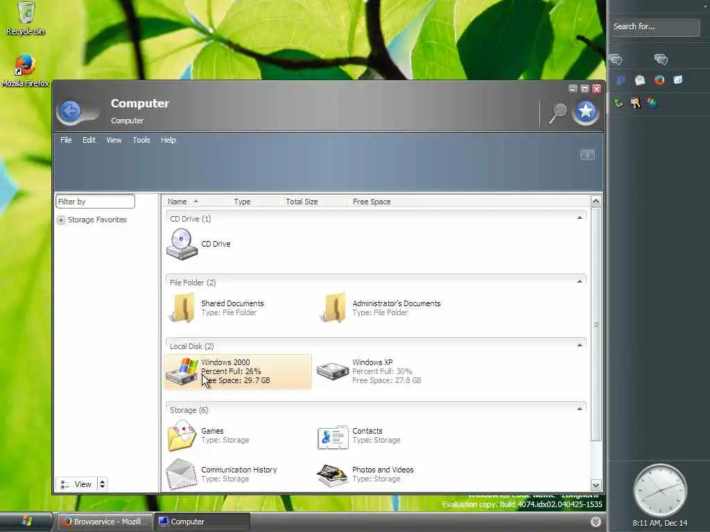The height and width of the screenshot is (532, 710).
Task: Click the keys icon in sidebar tray
Action: 636,103
